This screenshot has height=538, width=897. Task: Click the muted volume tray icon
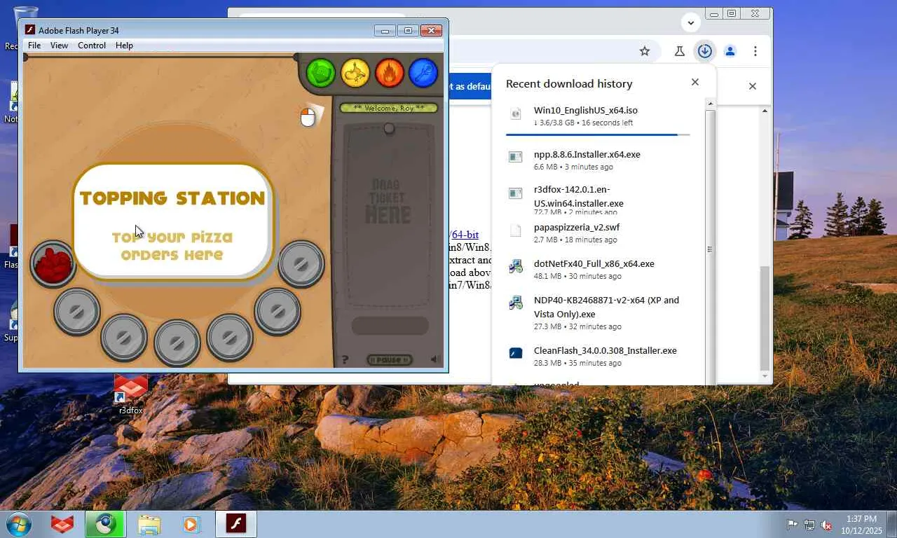tap(826, 525)
